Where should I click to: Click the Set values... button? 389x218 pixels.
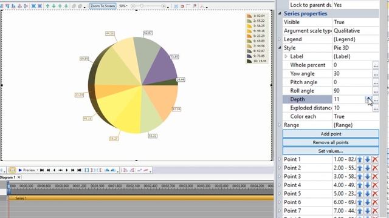tap(331, 151)
